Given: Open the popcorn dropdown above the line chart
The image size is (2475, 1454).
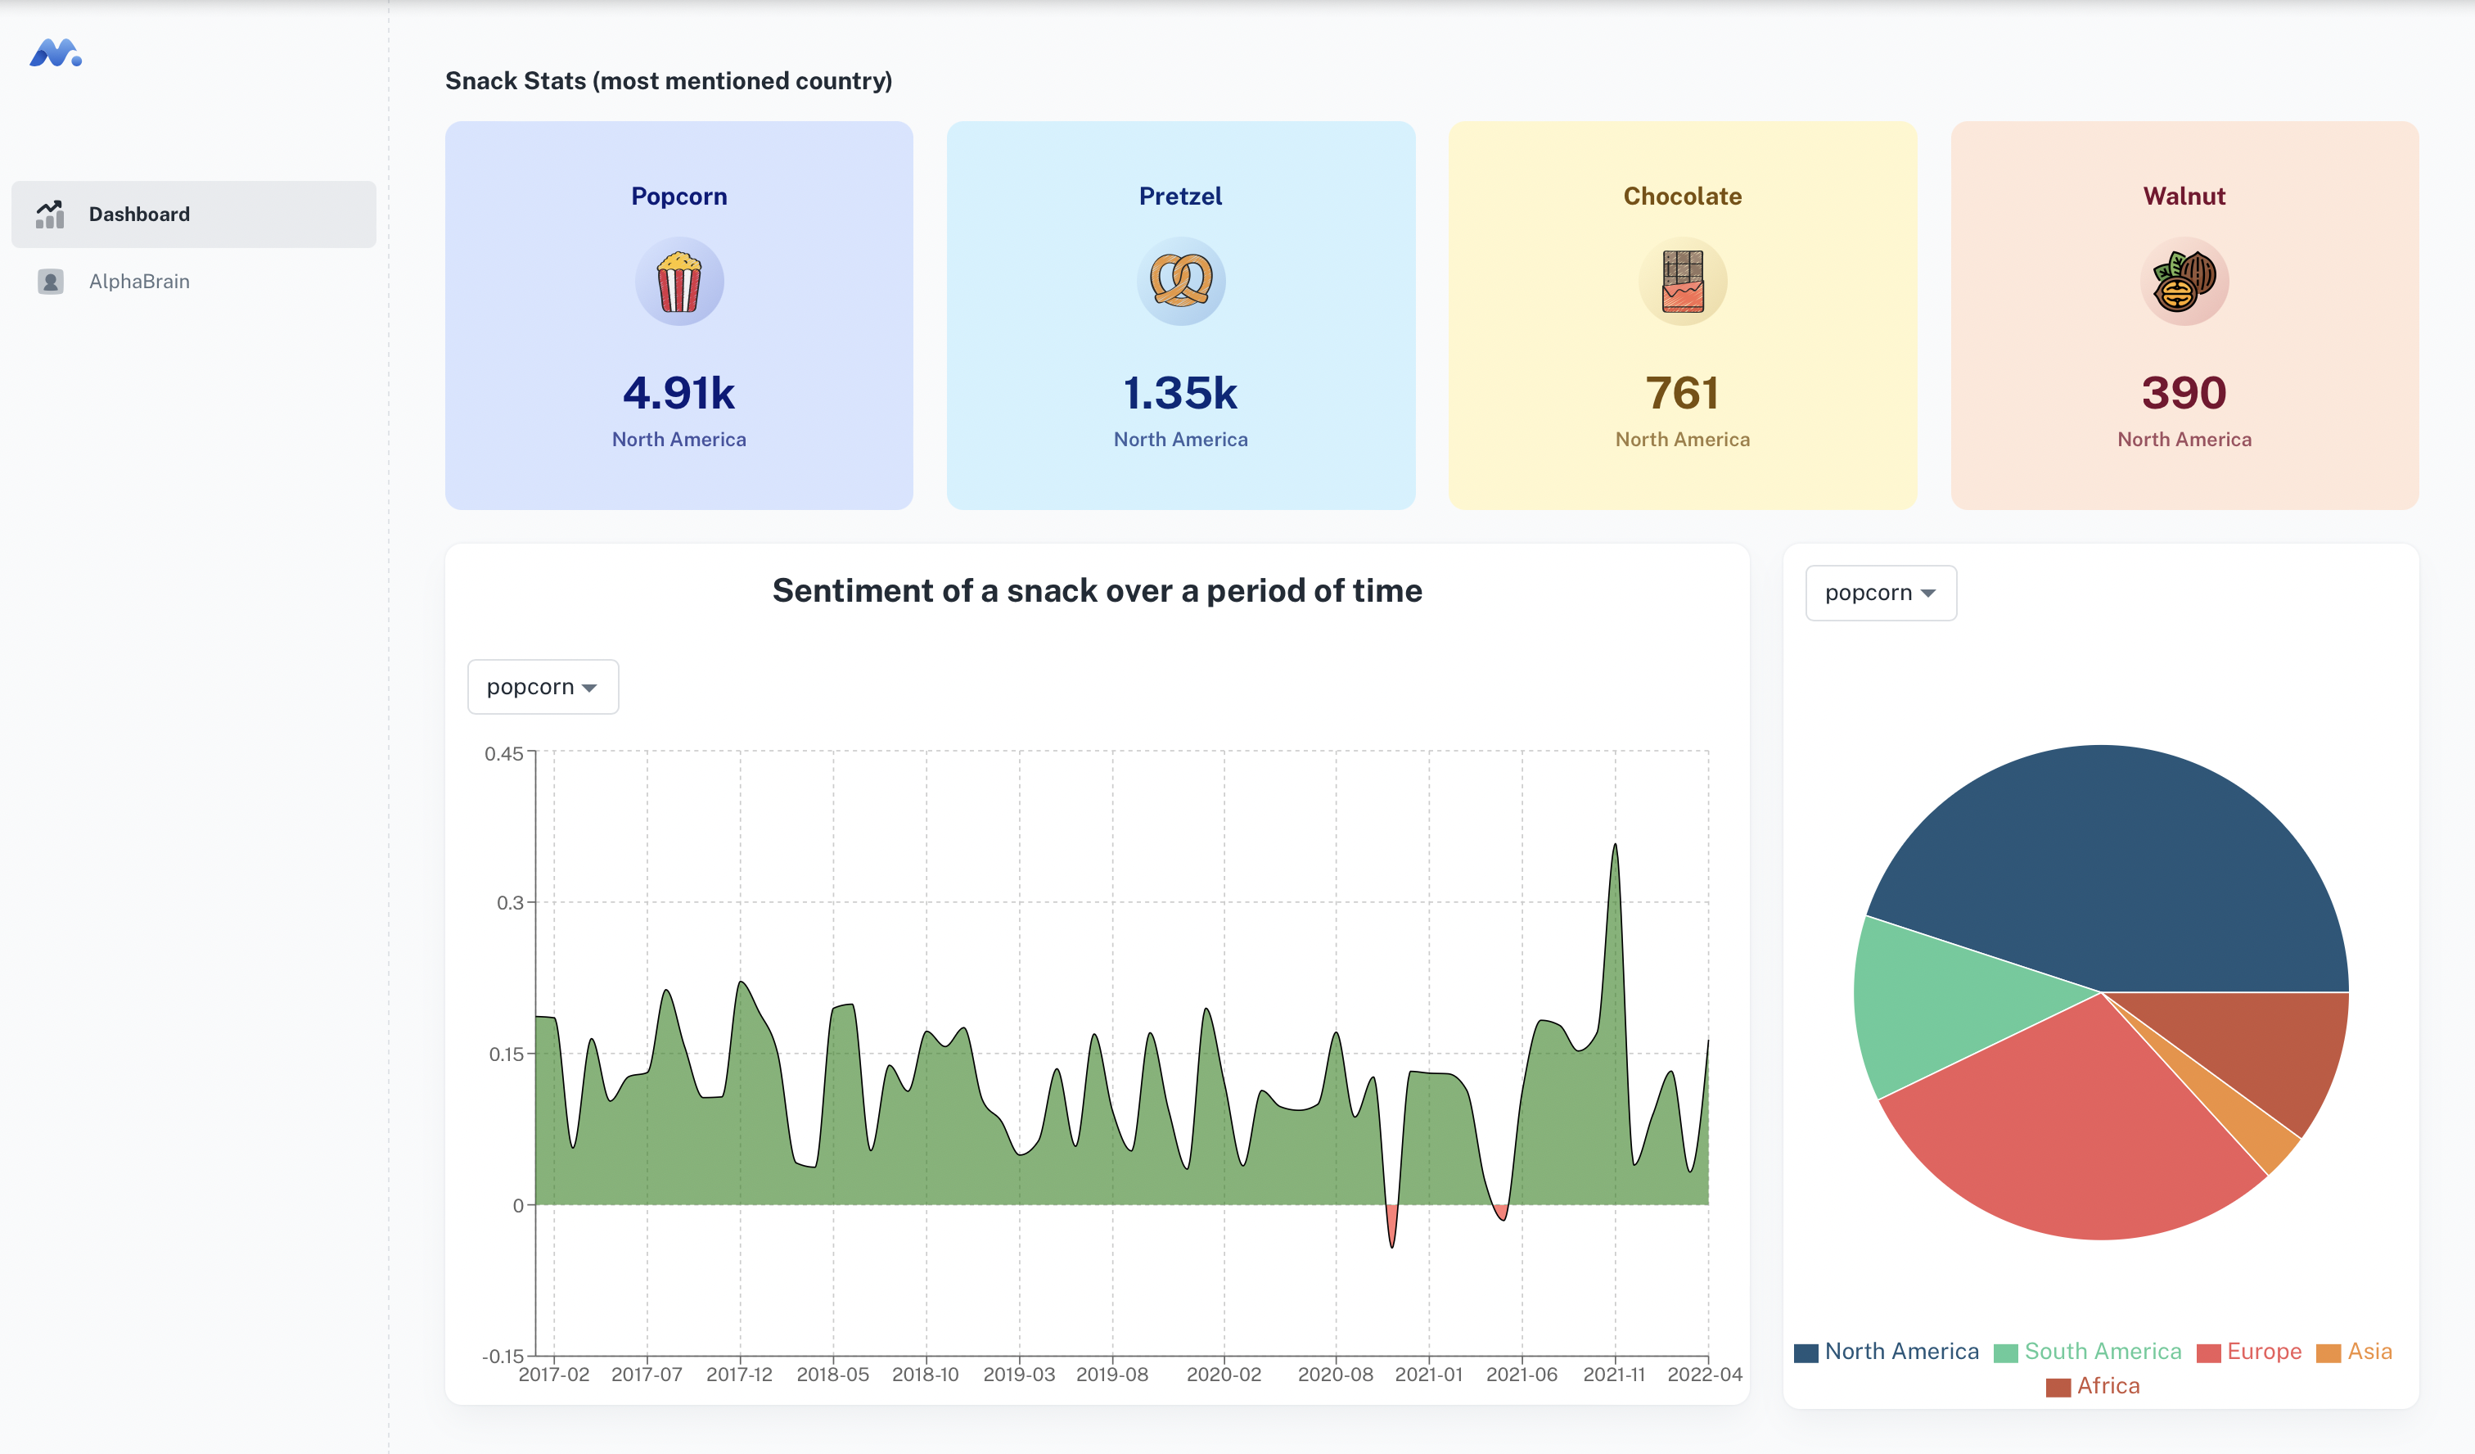Looking at the screenshot, I should point(542,687).
